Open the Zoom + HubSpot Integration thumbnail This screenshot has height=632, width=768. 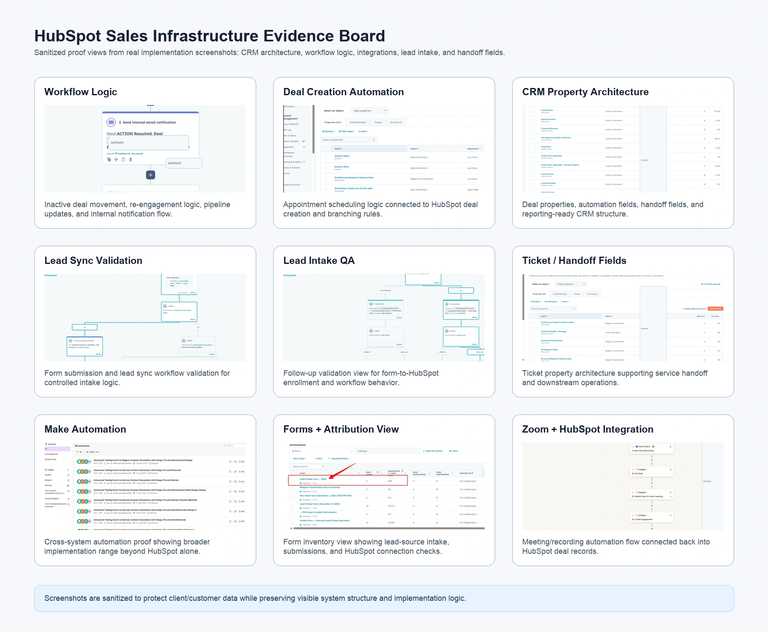coord(623,486)
